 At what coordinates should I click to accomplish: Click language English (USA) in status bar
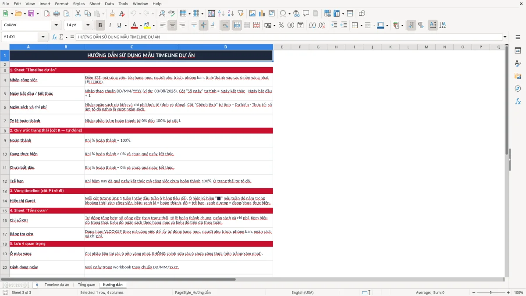point(302,292)
